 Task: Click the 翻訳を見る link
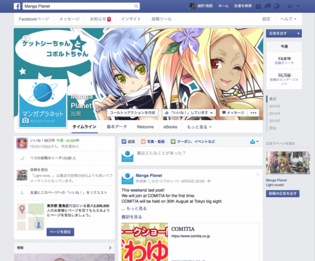click(132, 217)
